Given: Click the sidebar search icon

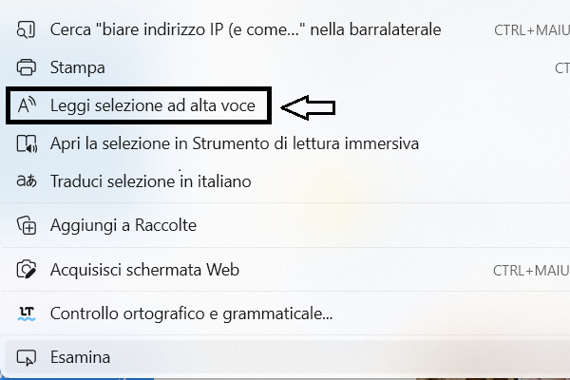Looking at the screenshot, I should [28, 29].
